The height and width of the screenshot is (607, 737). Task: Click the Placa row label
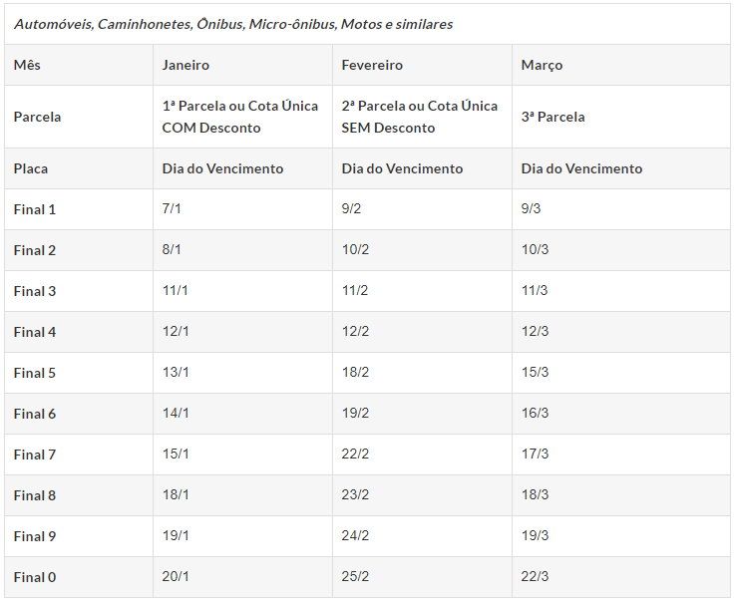click(31, 168)
